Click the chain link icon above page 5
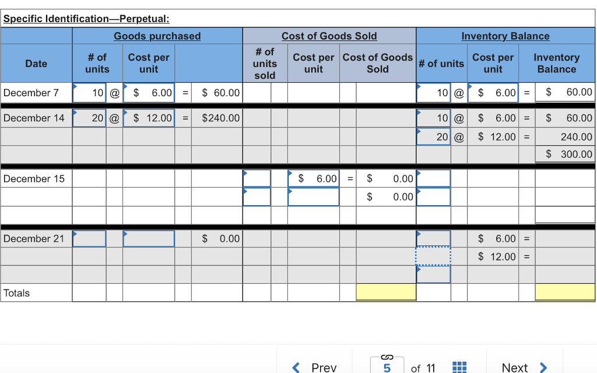Viewport: 597px width, 373px height. click(x=387, y=355)
